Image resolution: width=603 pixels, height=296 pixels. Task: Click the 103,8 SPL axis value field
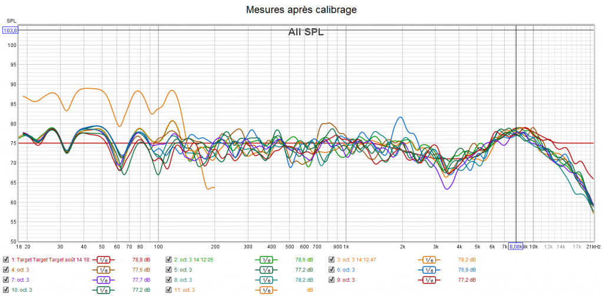tap(11, 30)
